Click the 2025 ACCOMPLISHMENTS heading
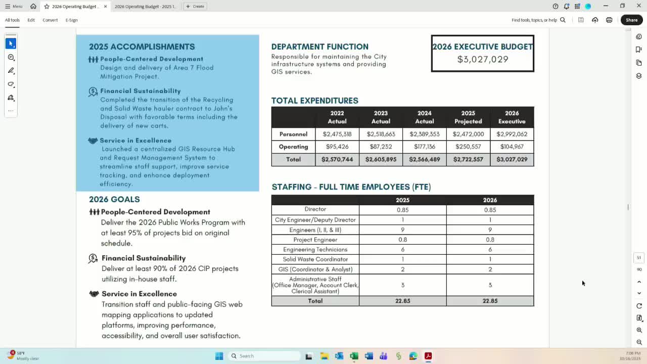647x364 pixels. pos(142,47)
